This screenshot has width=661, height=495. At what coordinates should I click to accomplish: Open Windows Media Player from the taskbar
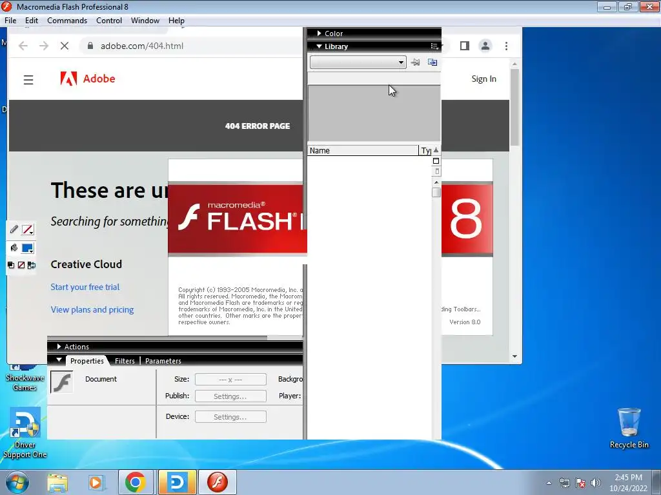point(96,482)
